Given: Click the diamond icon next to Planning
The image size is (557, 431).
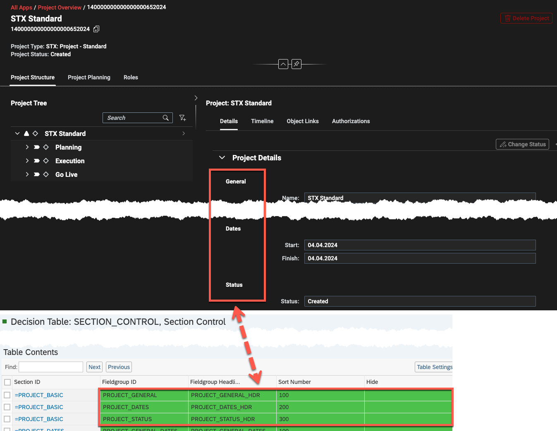Looking at the screenshot, I should pos(46,147).
